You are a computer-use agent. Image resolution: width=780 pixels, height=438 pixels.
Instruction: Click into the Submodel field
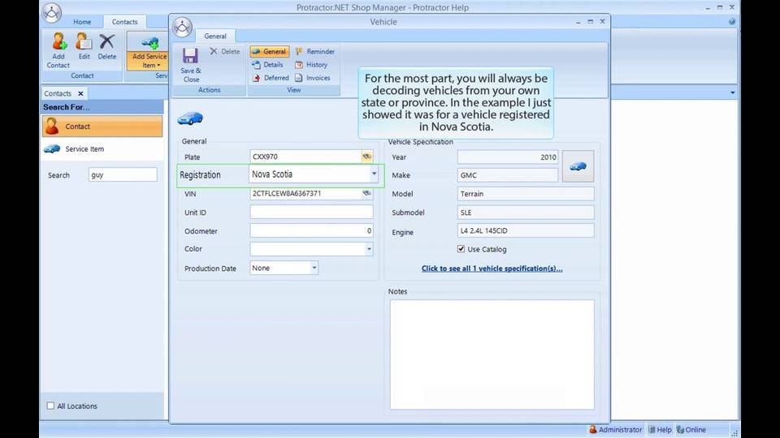point(526,212)
